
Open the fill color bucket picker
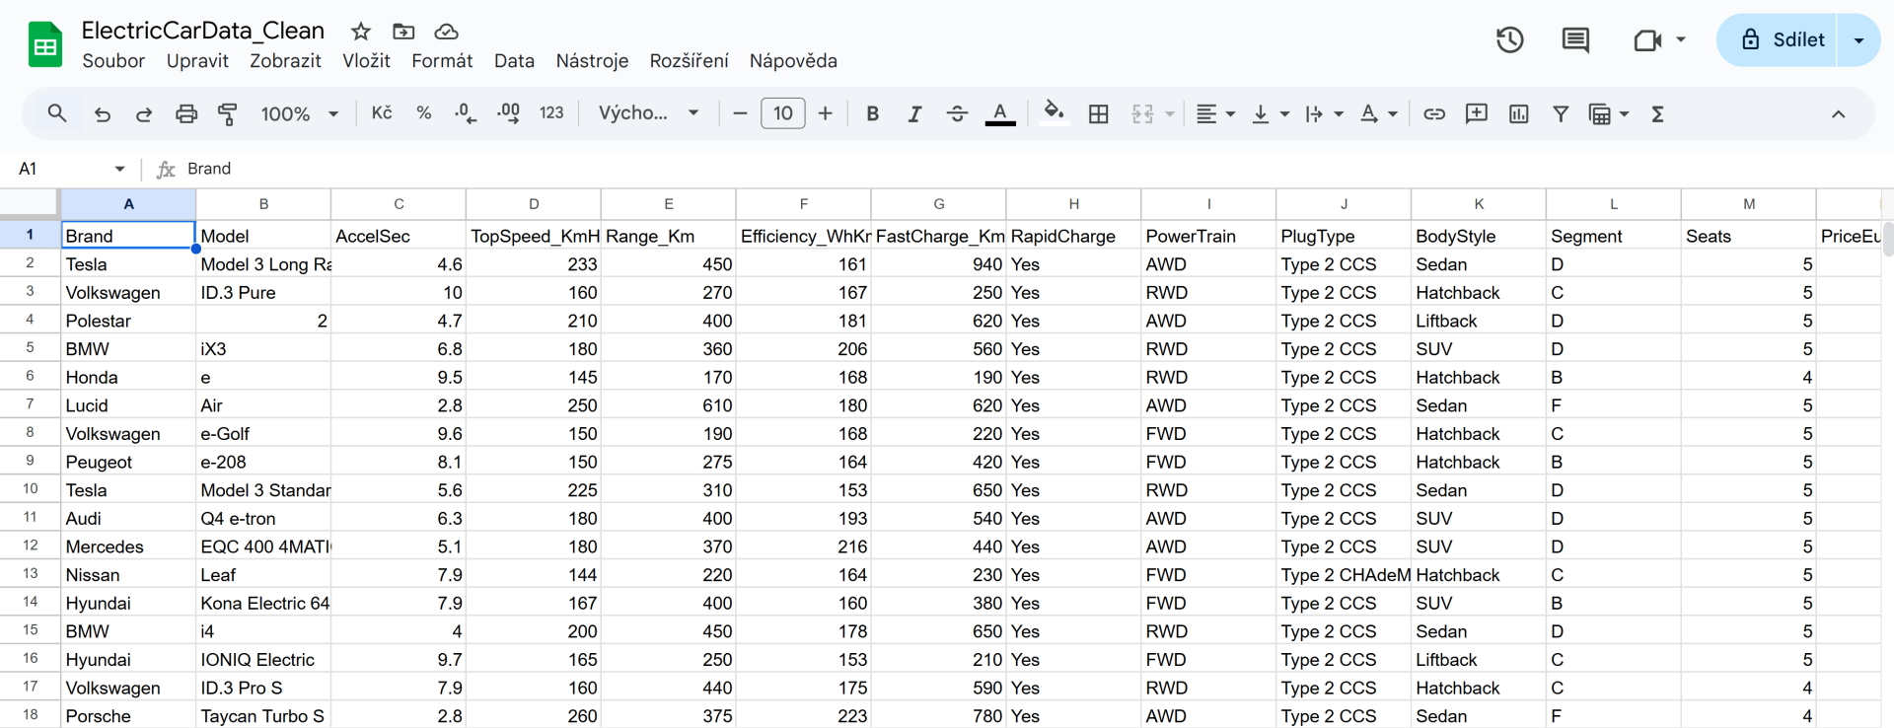click(x=1055, y=113)
